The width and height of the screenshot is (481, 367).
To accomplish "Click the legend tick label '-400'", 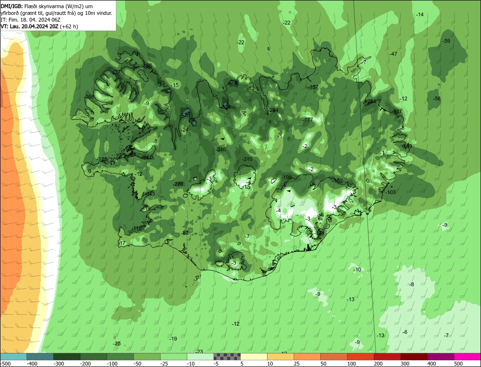I will pyautogui.click(x=32, y=364).
